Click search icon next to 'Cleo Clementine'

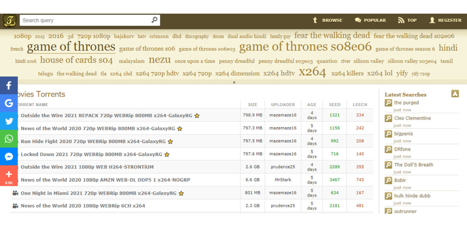388,118
